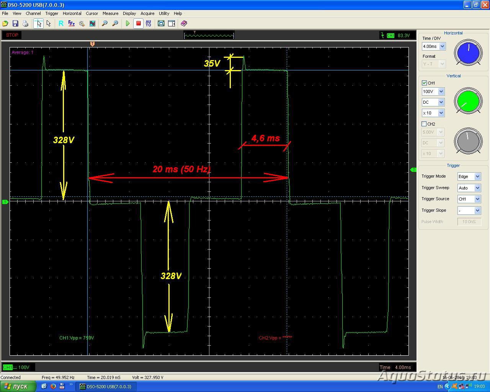Toggle full screen display icon
The height and width of the screenshot is (392, 490).
[161, 23]
